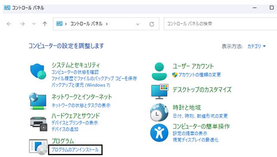The height and width of the screenshot is (157, 277).
Task: Open コンピューターの状態を確認 link
Action: pos(75,72)
